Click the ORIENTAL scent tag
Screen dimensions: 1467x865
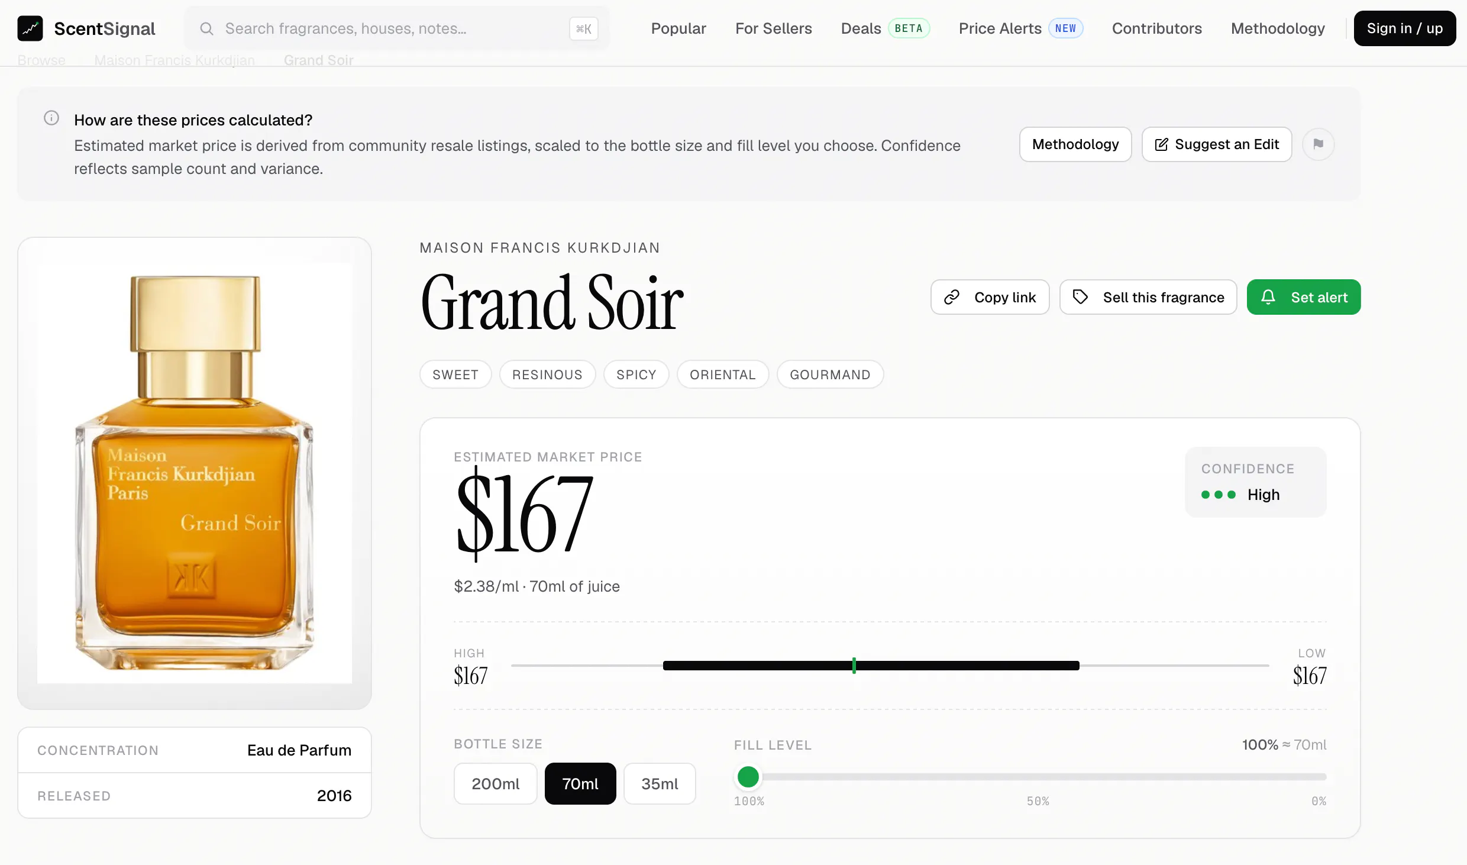(723, 375)
